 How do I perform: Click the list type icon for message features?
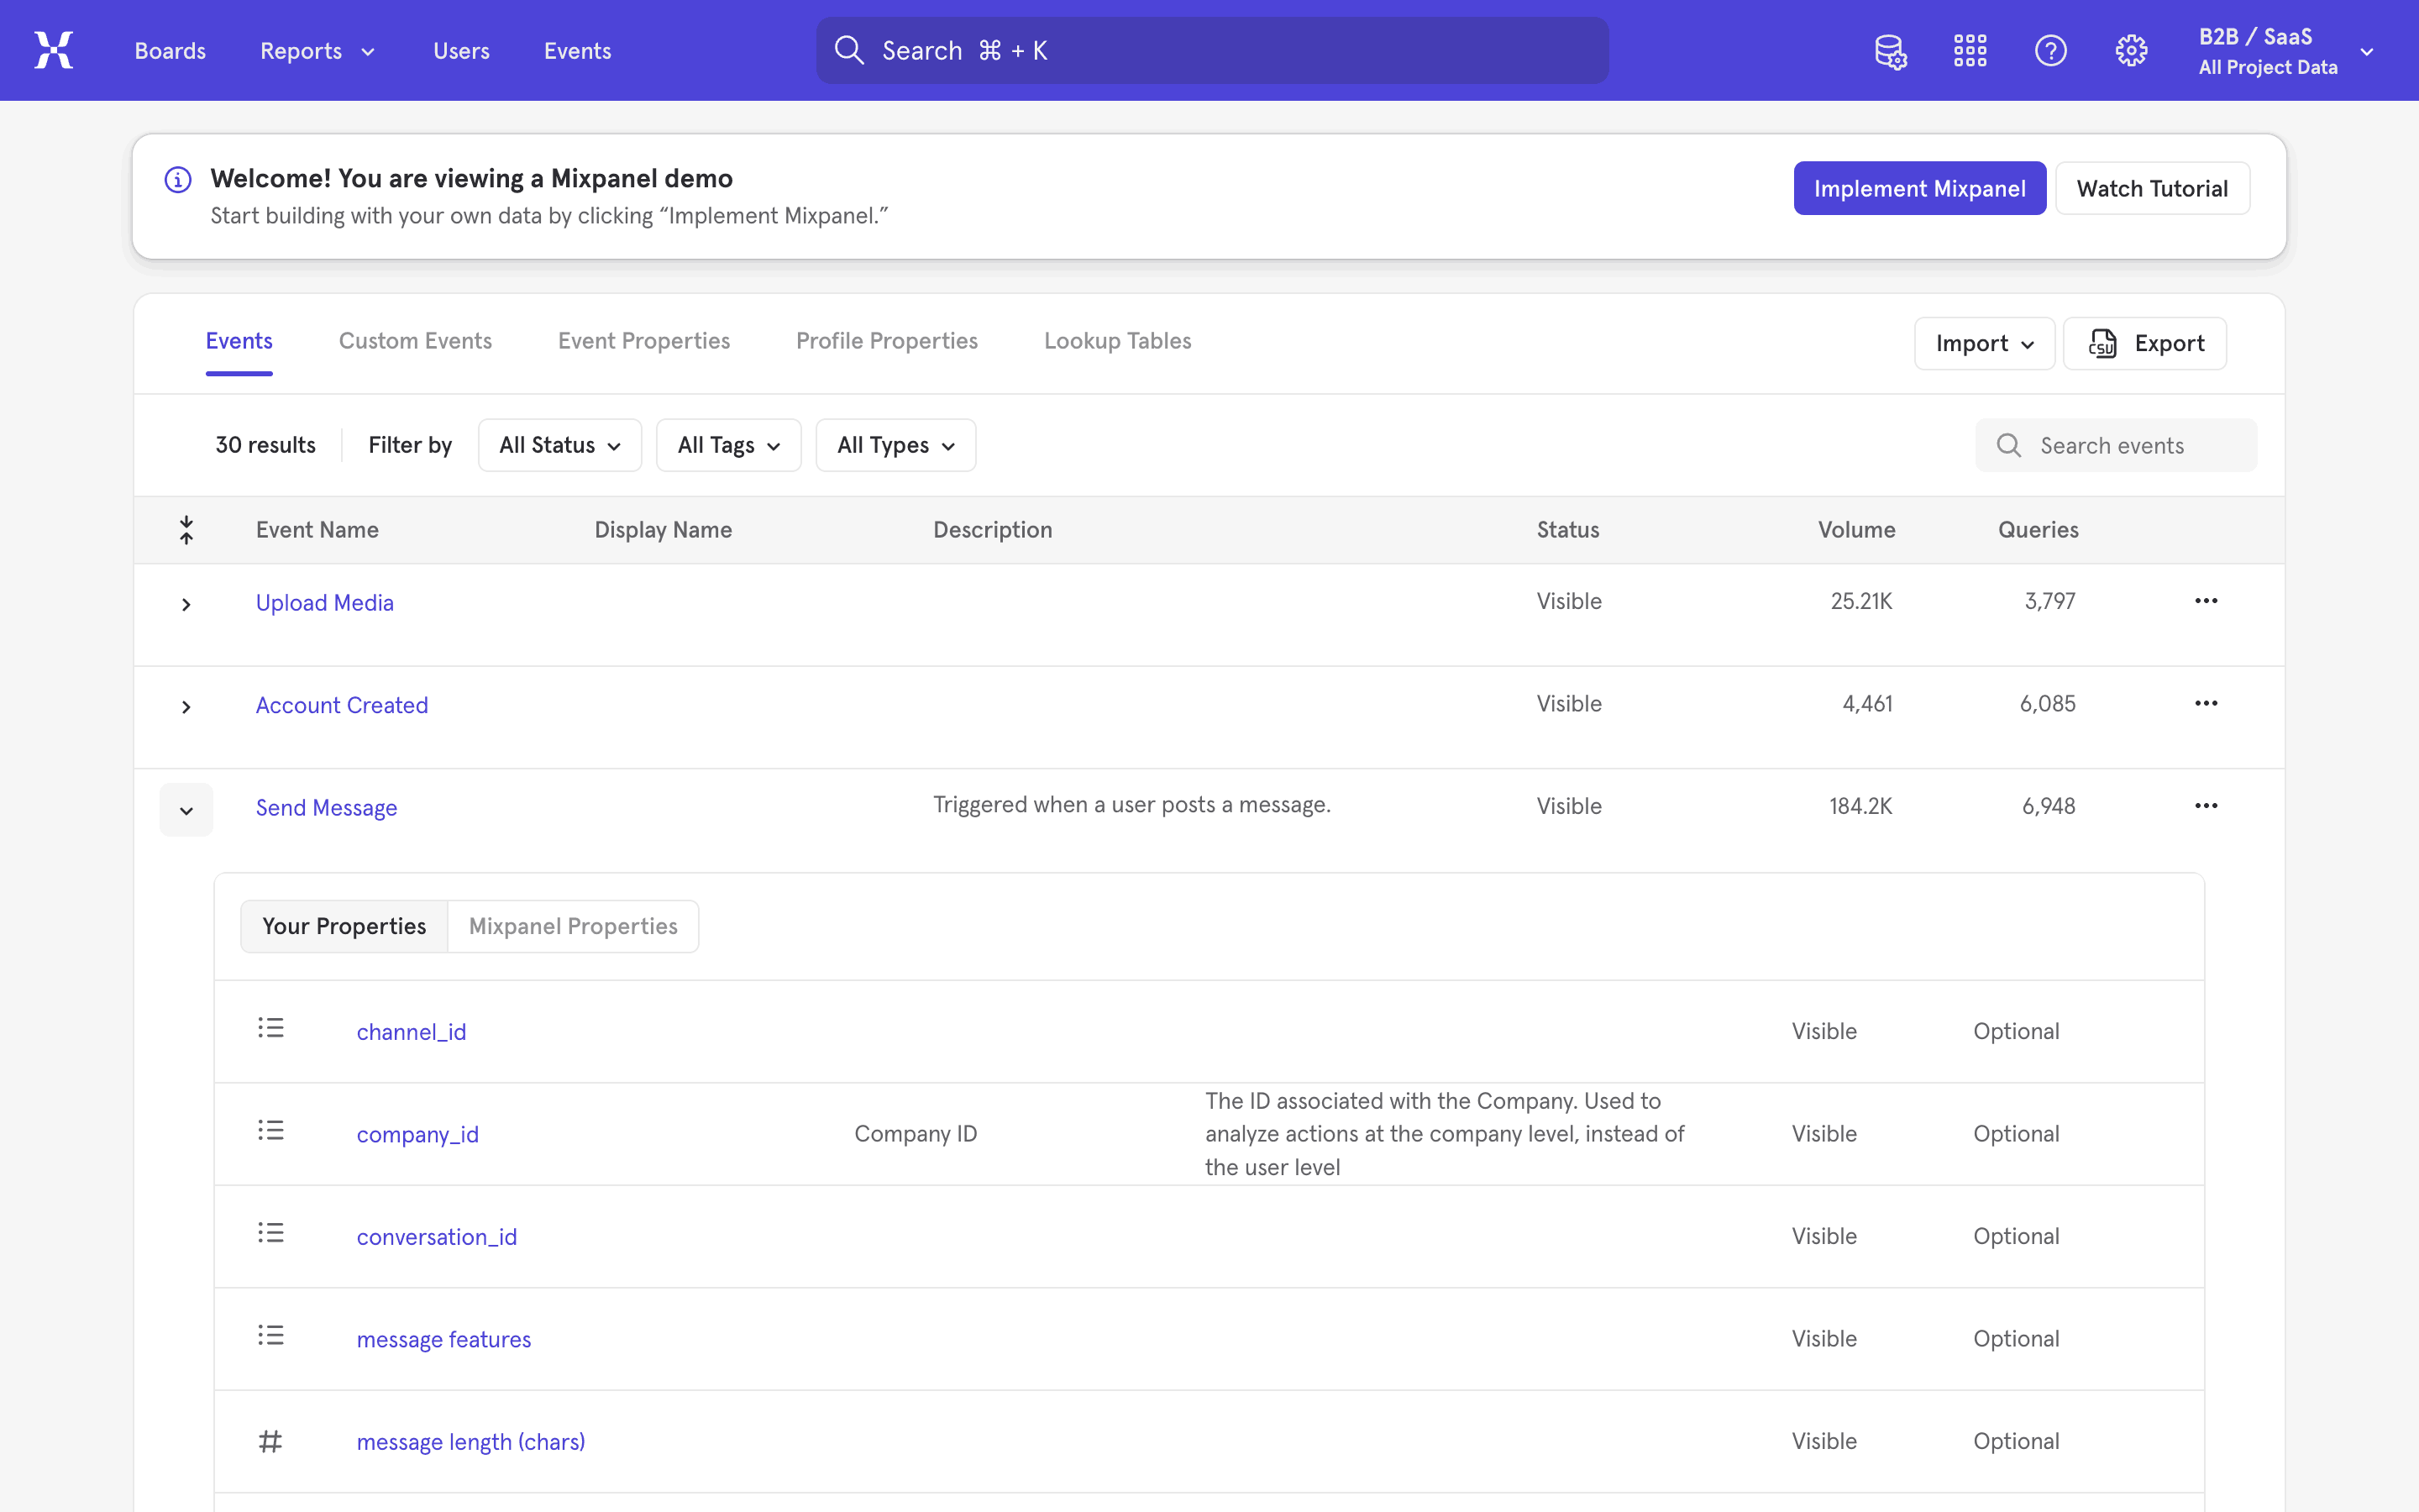click(x=271, y=1335)
